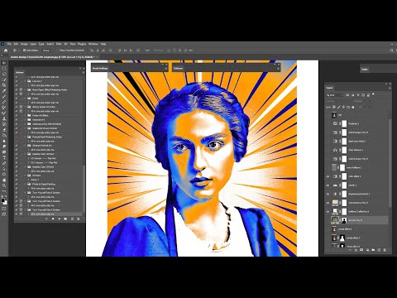Open the File menu
The width and height of the screenshot is (397, 298).
coord(9,44)
